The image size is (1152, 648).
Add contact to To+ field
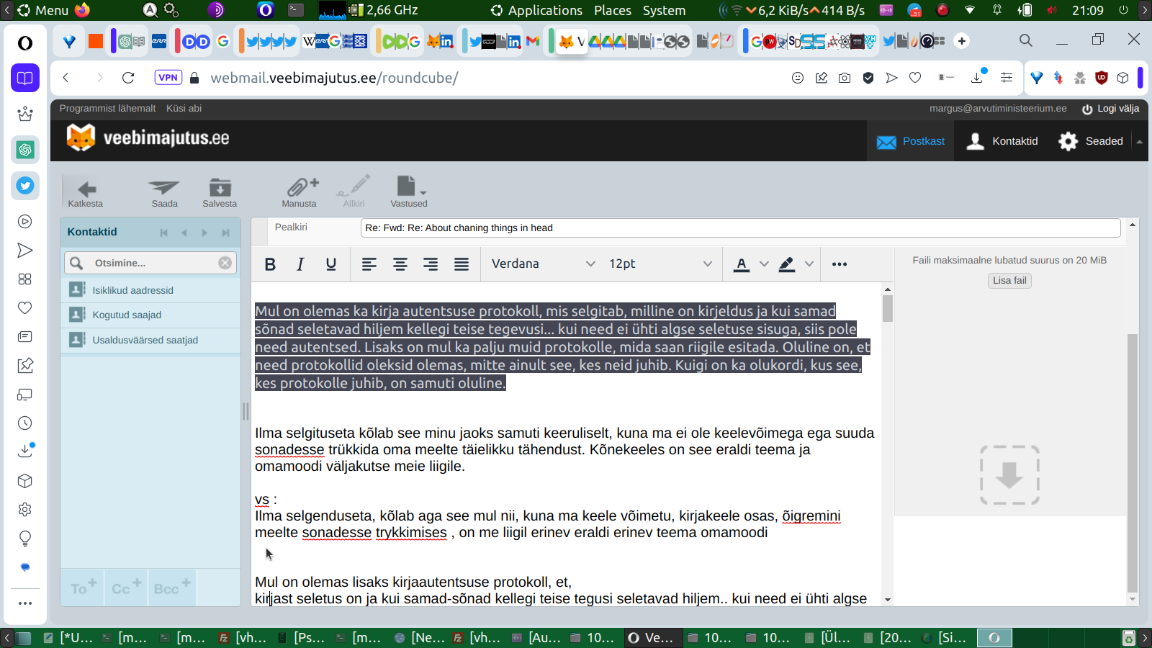point(84,588)
